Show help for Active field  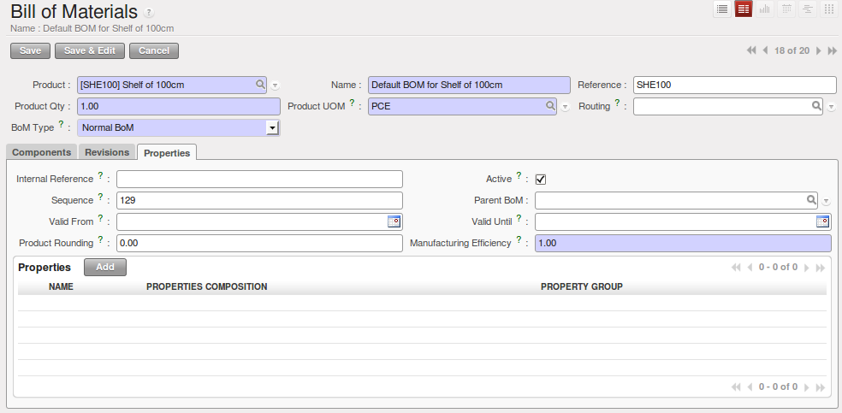pos(519,175)
